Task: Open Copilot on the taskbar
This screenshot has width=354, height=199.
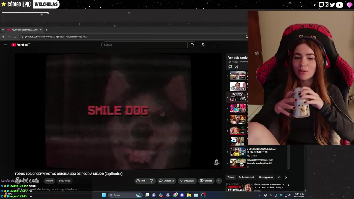Action: pyautogui.click(x=161, y=195)
